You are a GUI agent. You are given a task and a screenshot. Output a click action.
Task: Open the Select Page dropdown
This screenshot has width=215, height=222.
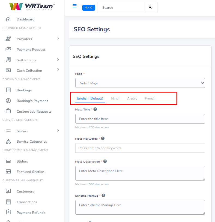pos(140,83)
